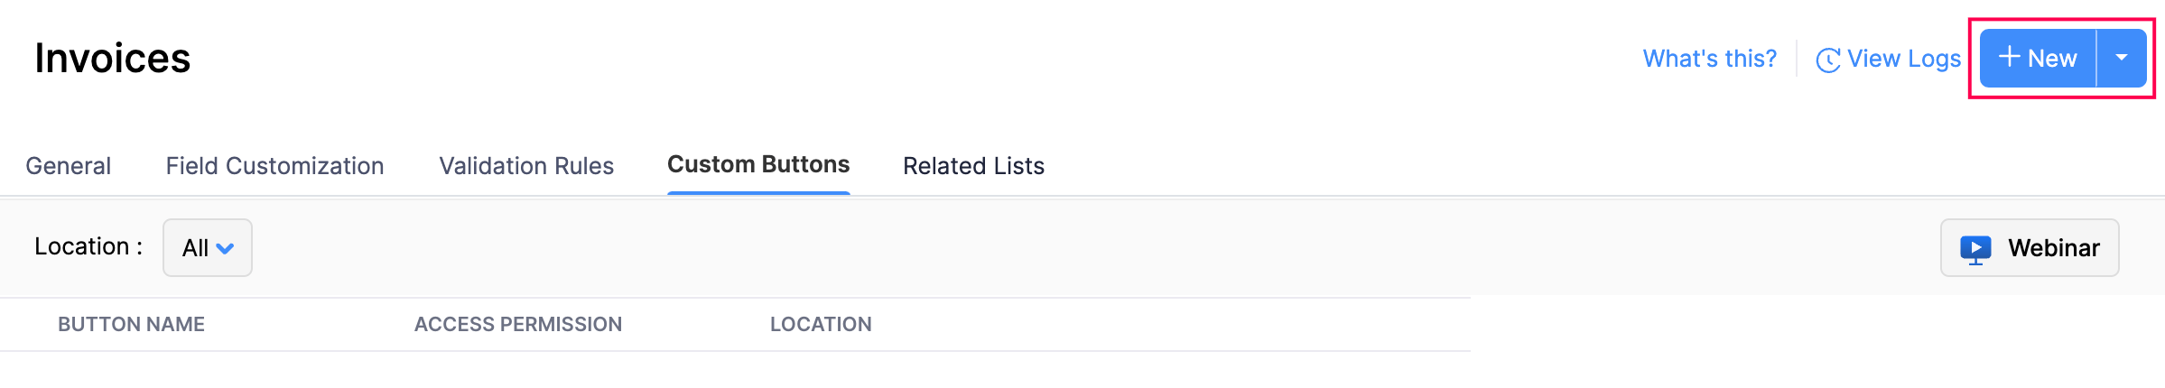Click the plus icon on New button
2165x388 pixels.
(2009, 58)
